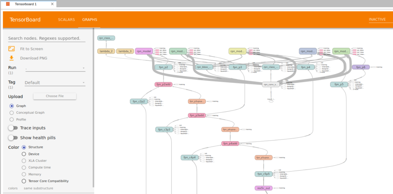
Task: Click the rpn_conv_s... node
Action: tap(271, 85)
